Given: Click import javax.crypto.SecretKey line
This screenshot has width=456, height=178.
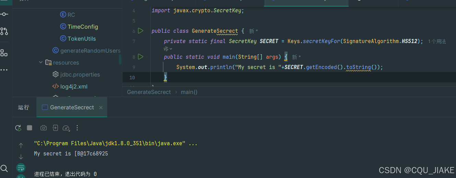Looking at the screenshot, I should [x=198, y=11].
